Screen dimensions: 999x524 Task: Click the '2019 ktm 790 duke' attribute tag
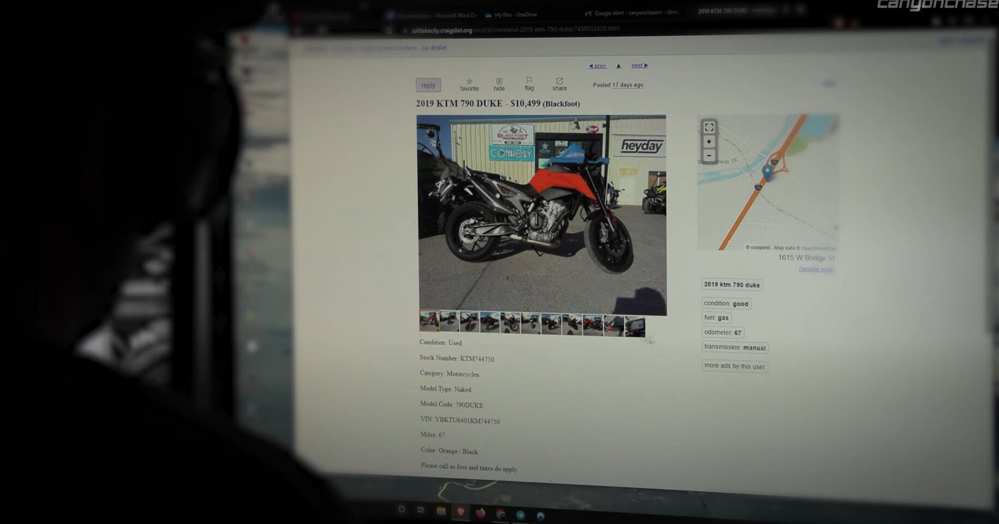click(x=732, y=285)
